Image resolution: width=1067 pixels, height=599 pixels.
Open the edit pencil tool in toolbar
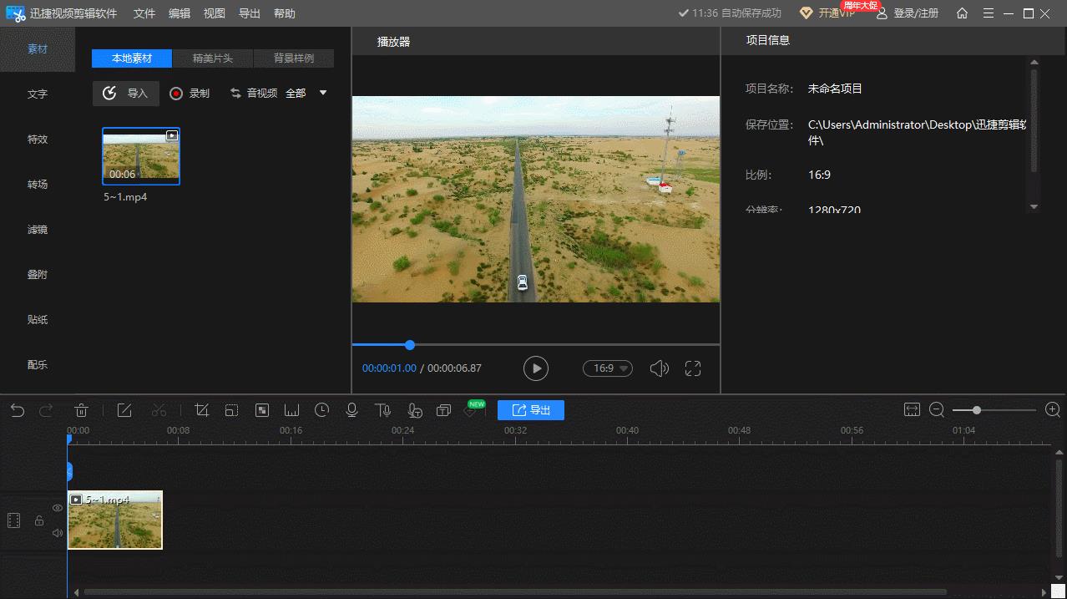124,410
